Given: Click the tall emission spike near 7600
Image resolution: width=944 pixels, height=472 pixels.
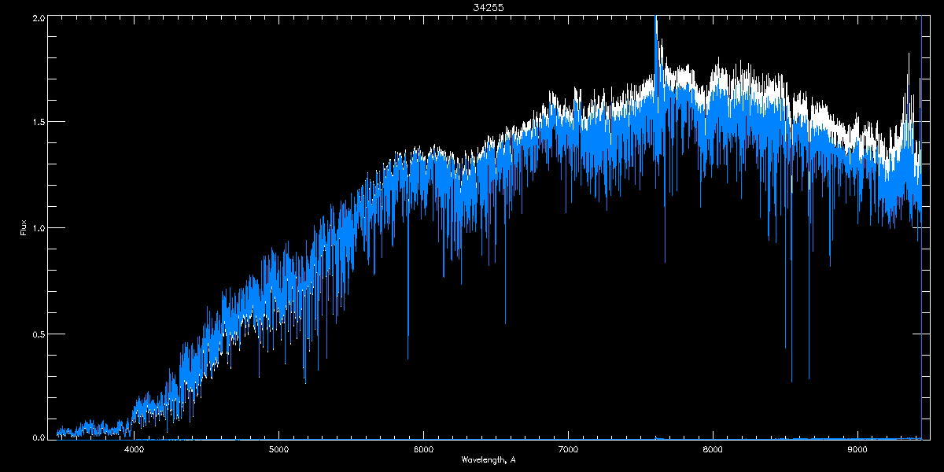Looking at the screenshot, I should (655, 47).
